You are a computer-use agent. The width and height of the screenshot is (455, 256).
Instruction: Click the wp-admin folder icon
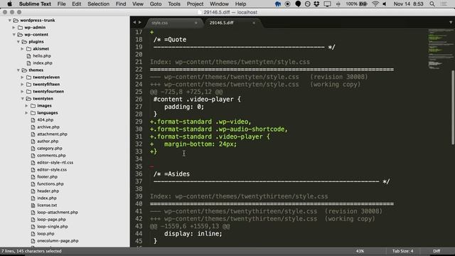21,27
